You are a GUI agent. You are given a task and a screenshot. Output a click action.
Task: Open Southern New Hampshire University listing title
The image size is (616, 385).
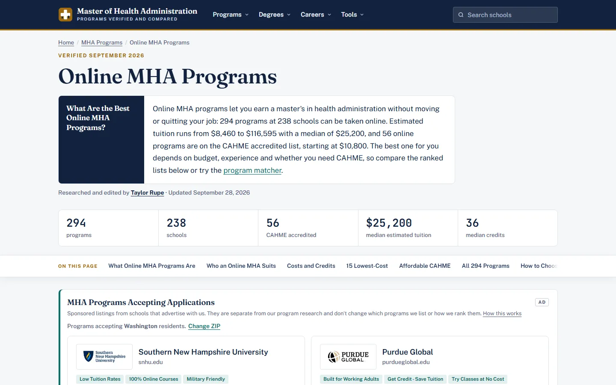(x=203, y=352)
